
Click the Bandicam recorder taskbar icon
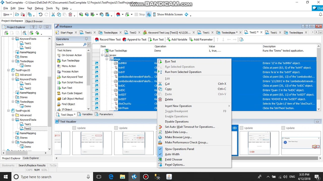[x=146, y=177]
